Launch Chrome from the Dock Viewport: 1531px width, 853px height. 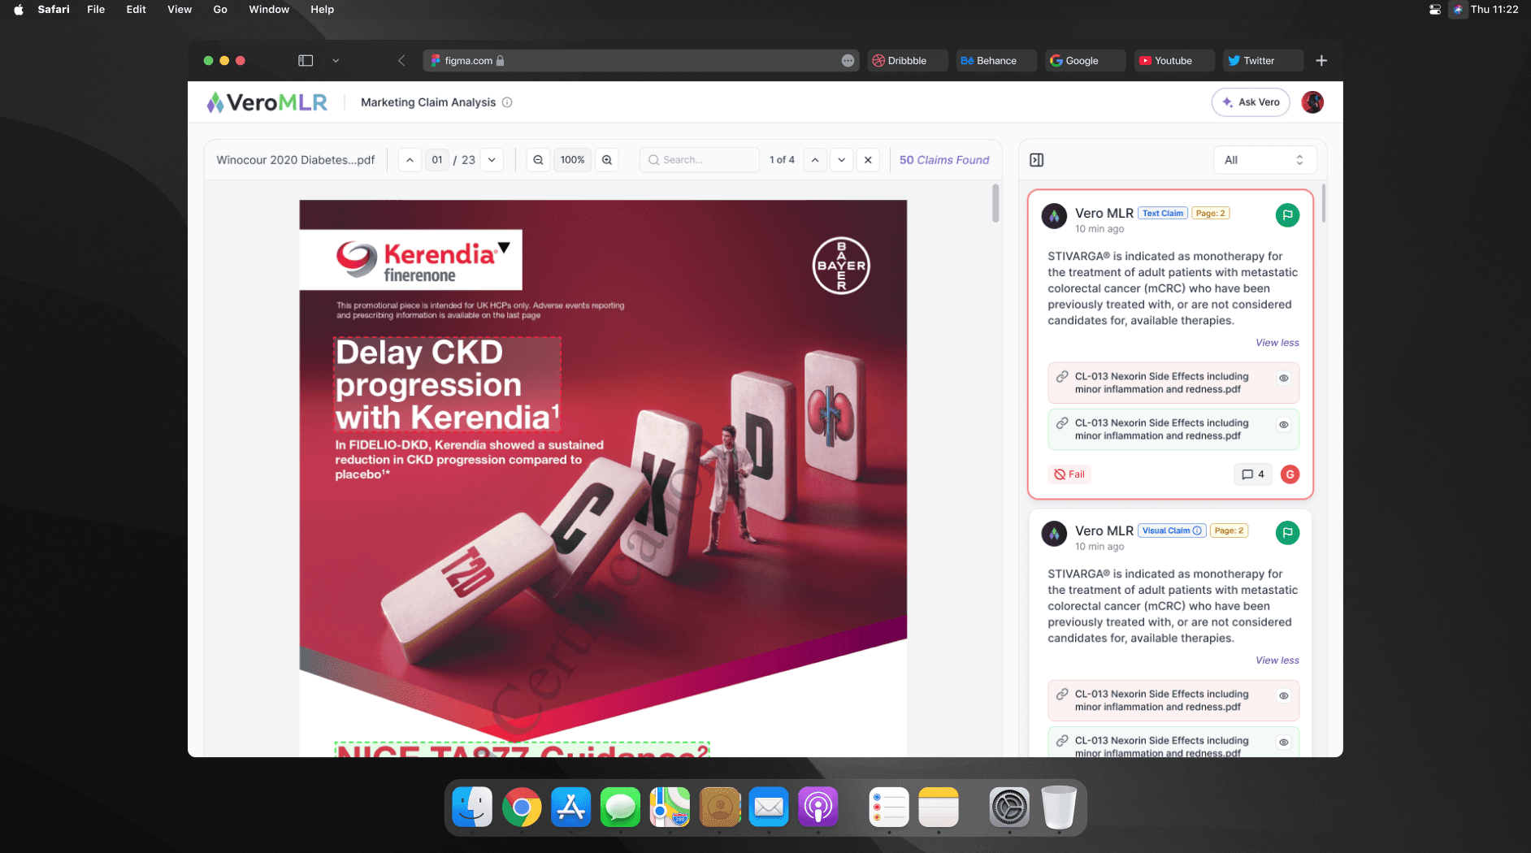coord(522,808)
